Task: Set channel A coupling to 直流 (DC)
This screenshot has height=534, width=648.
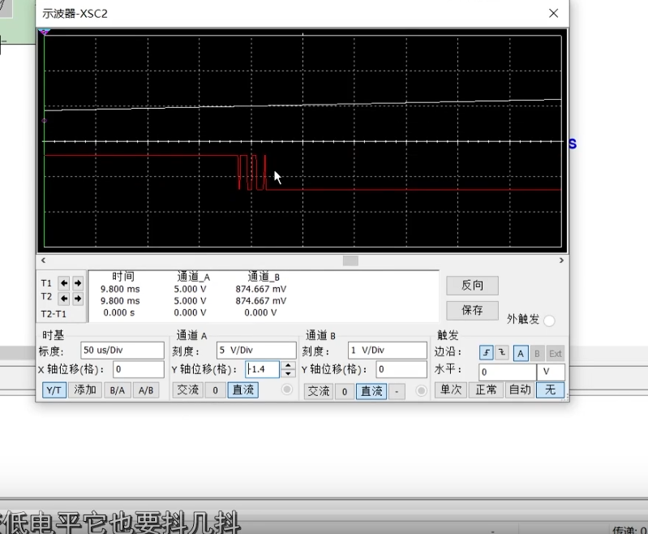Action: (x=243, y=390)
